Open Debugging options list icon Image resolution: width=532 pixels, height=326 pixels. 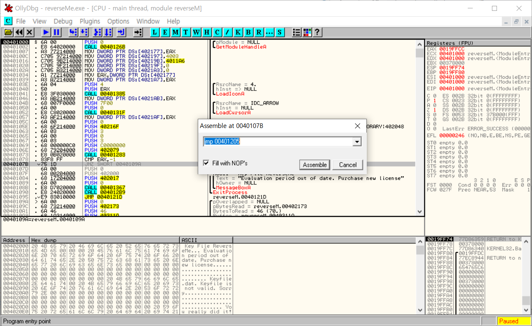(297, 32)
